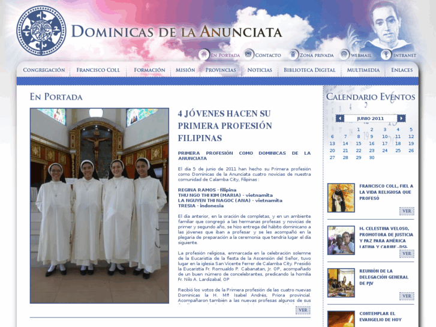The width and height of the screenshot is (436, 327).
Task: Open the Formación menu item
Action: (149, 70)
